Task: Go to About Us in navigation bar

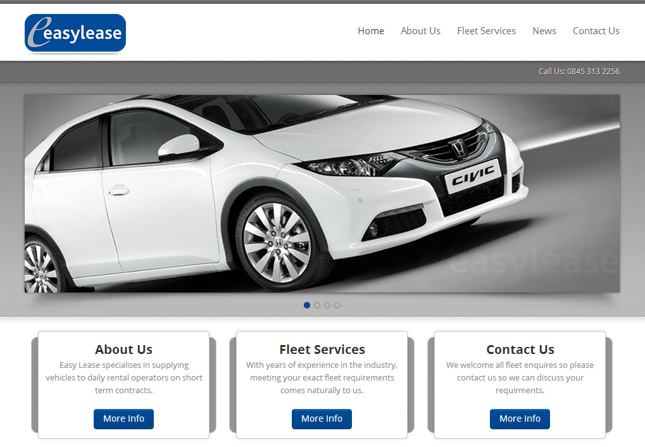Action: point(420,31)
